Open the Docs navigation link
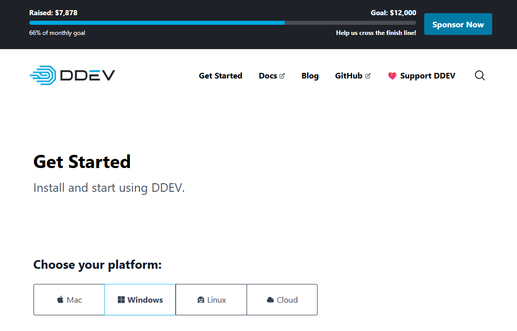 (x=271, y=76)
